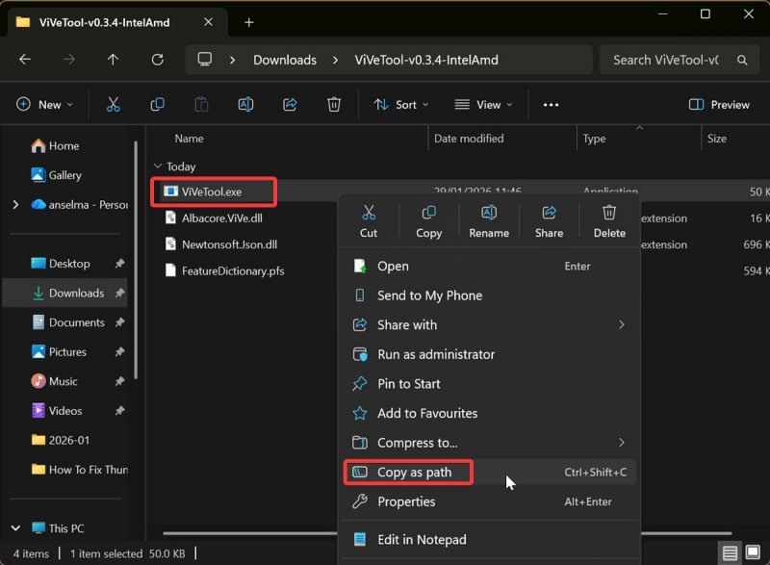Image resolution: width=770 pixels, height=565 pixels.
Task: Switch to details view in status bar
Action: tap(731, 553)
